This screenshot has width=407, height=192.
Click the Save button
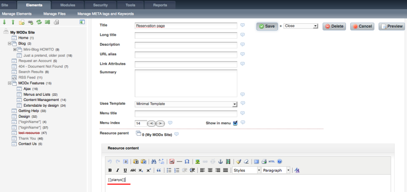pos(267,26)
